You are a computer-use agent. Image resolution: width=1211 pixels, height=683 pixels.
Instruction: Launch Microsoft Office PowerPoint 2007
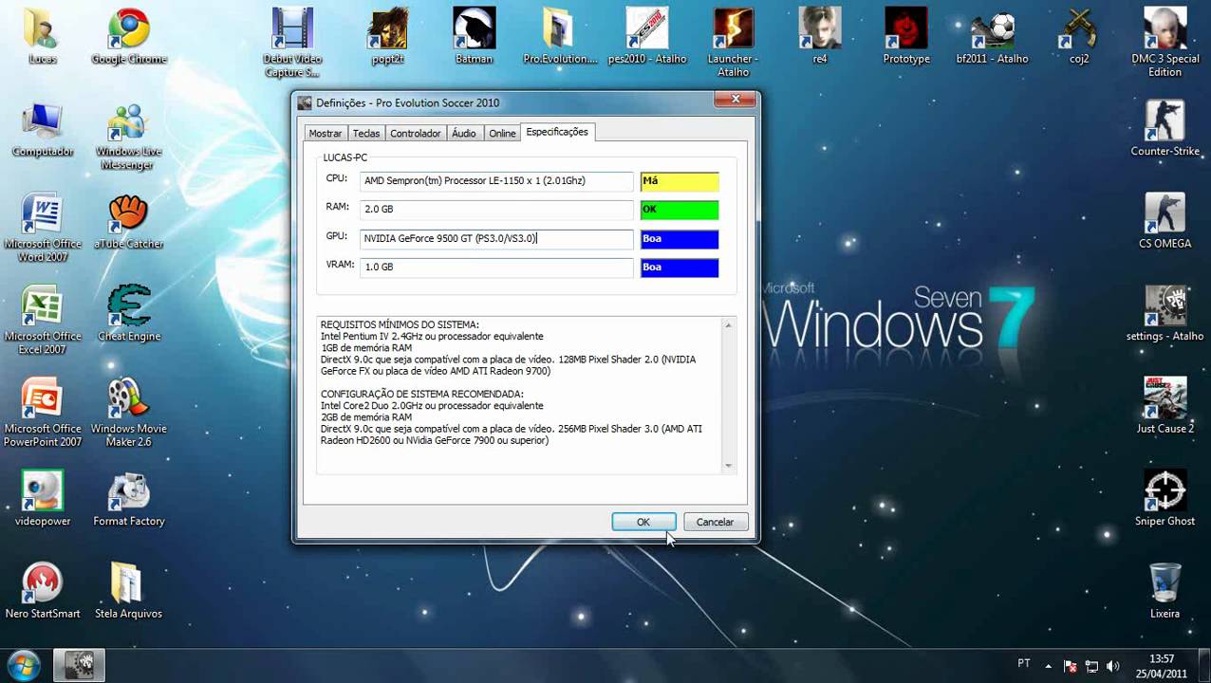coord(42,413)
